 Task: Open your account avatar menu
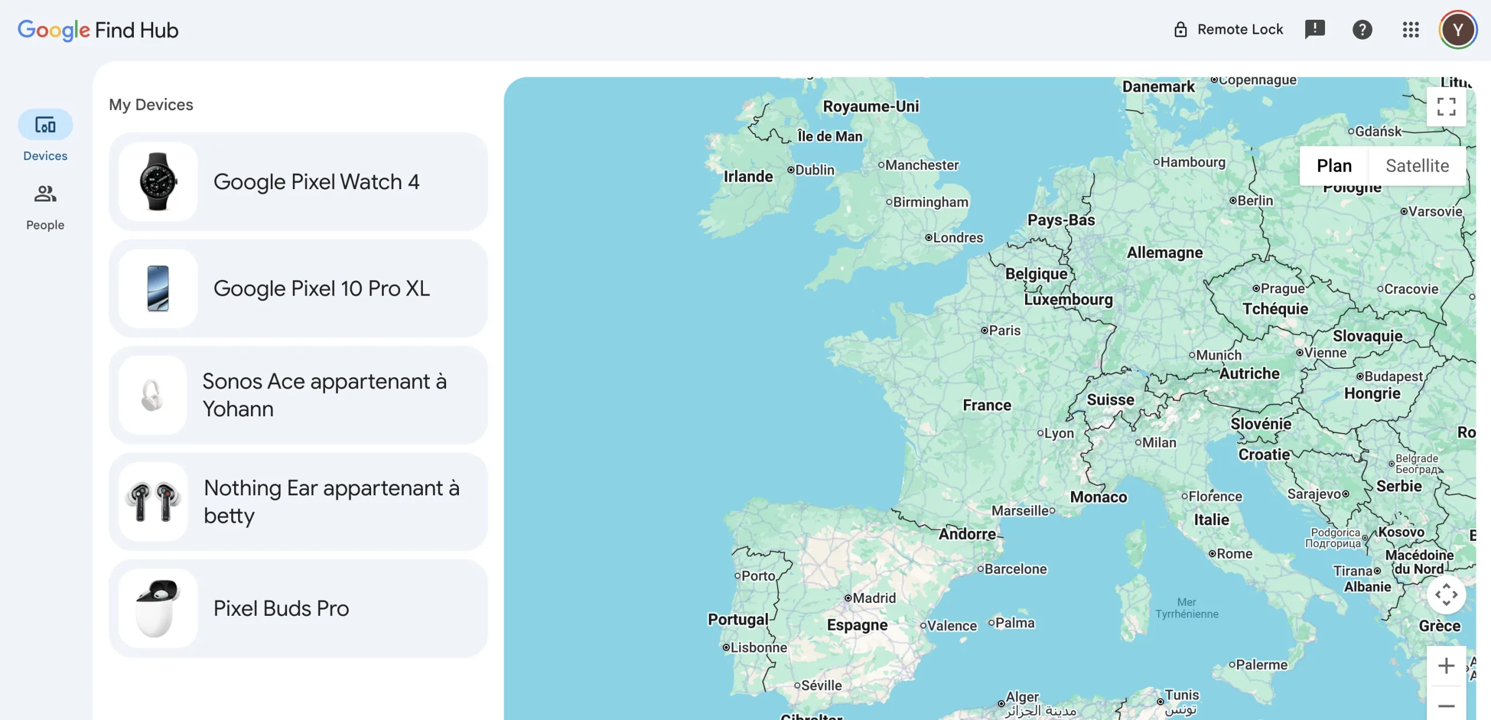1458,29
